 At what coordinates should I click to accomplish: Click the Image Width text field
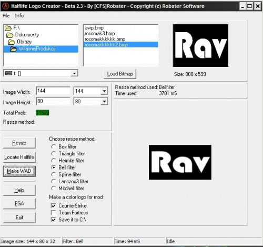click(x=53, y=91)
